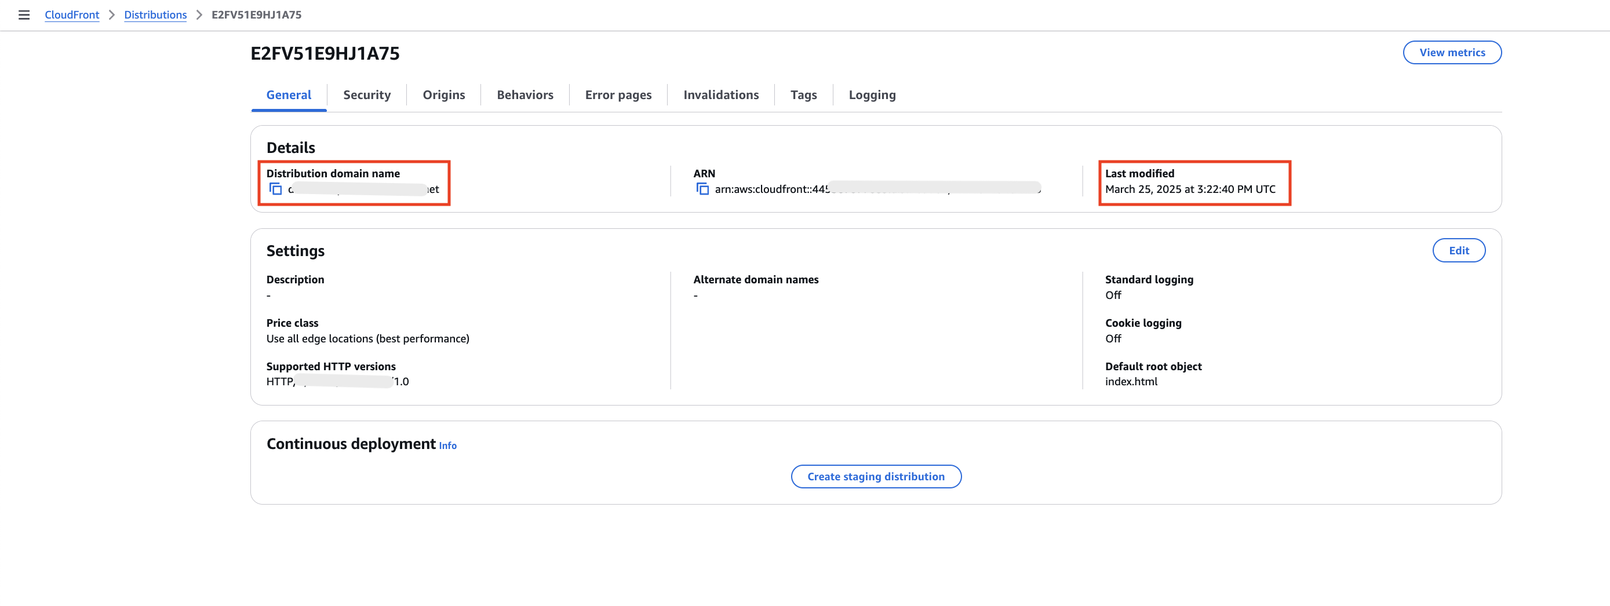Click the Standard logging label
Image resolution: width=1610 pixels, height=606 pixels.
coord(1149,280)
